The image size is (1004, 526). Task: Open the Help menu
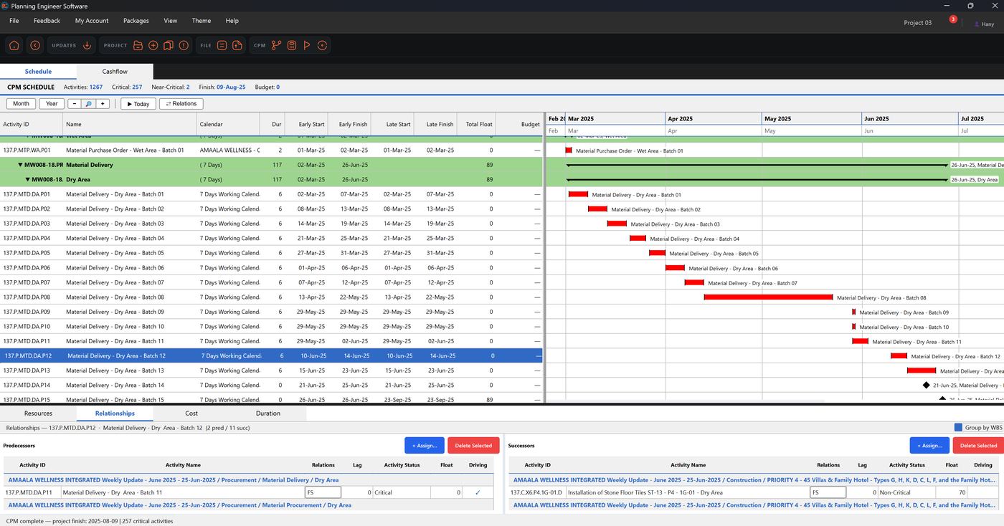click(232, 21)
